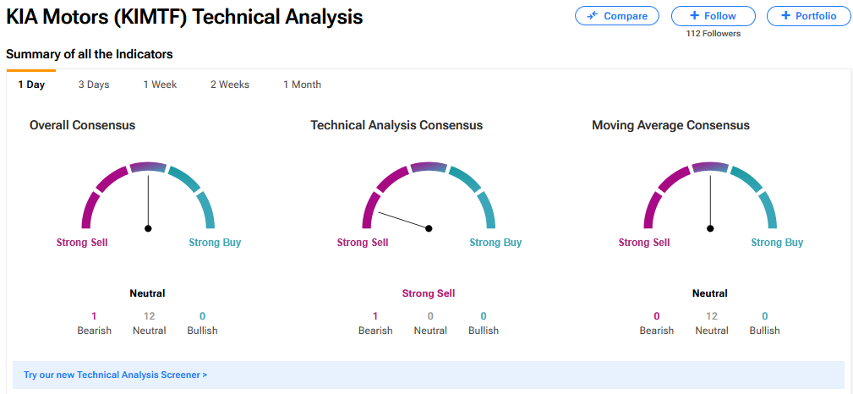Open the 2 Weeks tab
853x394 pixels.
[x=230, y=85]
